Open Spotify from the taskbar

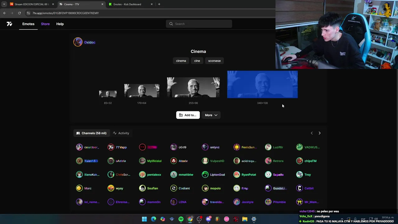(x=181, y=219)
